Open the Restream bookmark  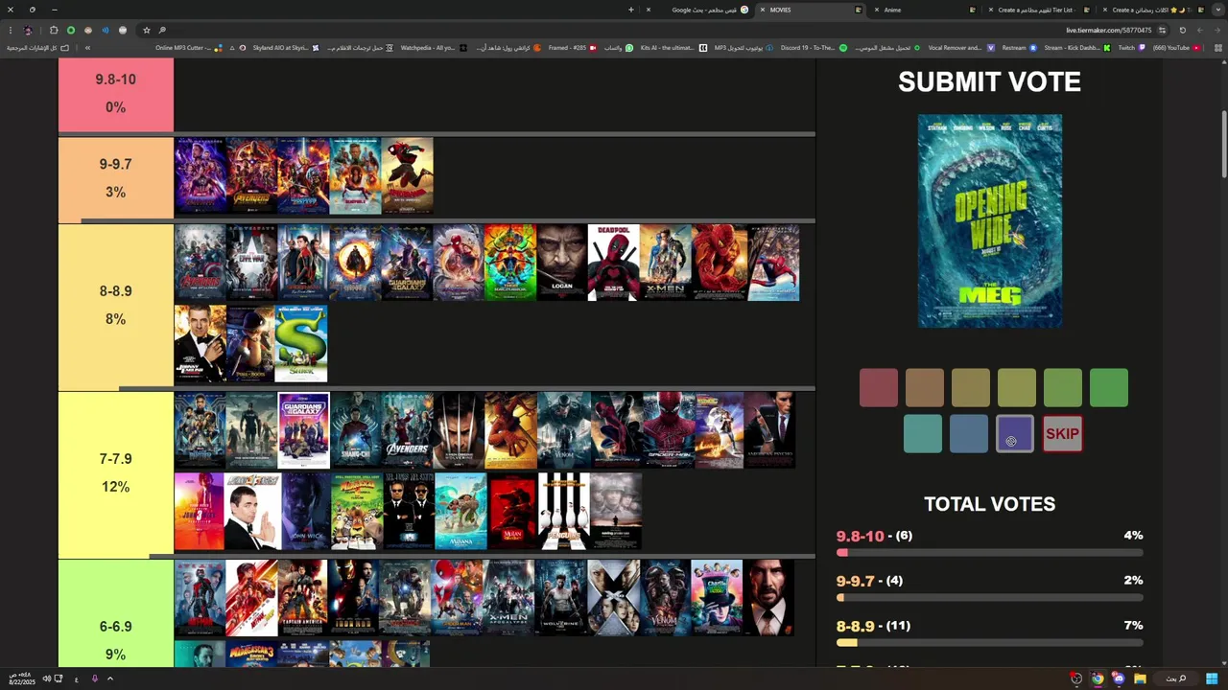[x=1019, y=48]
